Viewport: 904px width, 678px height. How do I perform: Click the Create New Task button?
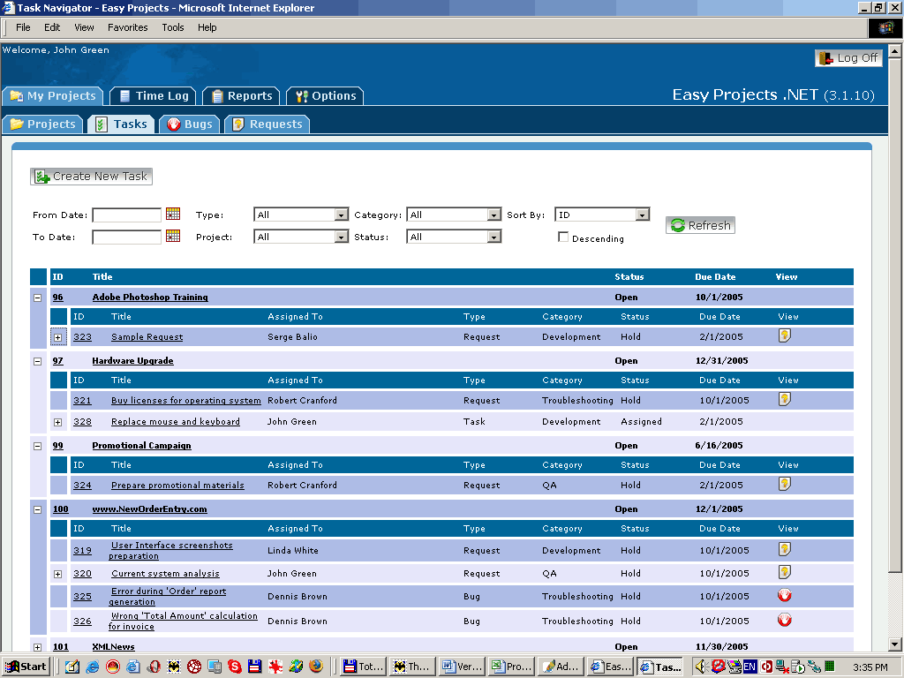tap(91, 177)
